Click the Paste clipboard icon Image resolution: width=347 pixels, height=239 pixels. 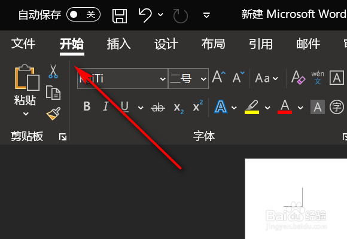point(27,78)
